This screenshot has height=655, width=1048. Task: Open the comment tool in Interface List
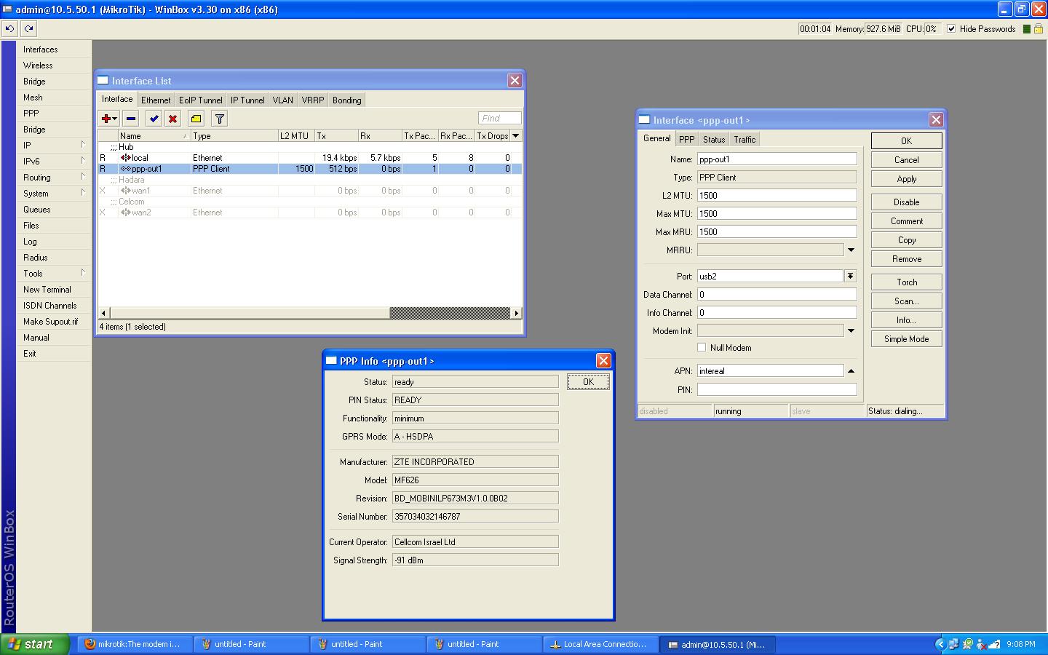pos(196,119)
